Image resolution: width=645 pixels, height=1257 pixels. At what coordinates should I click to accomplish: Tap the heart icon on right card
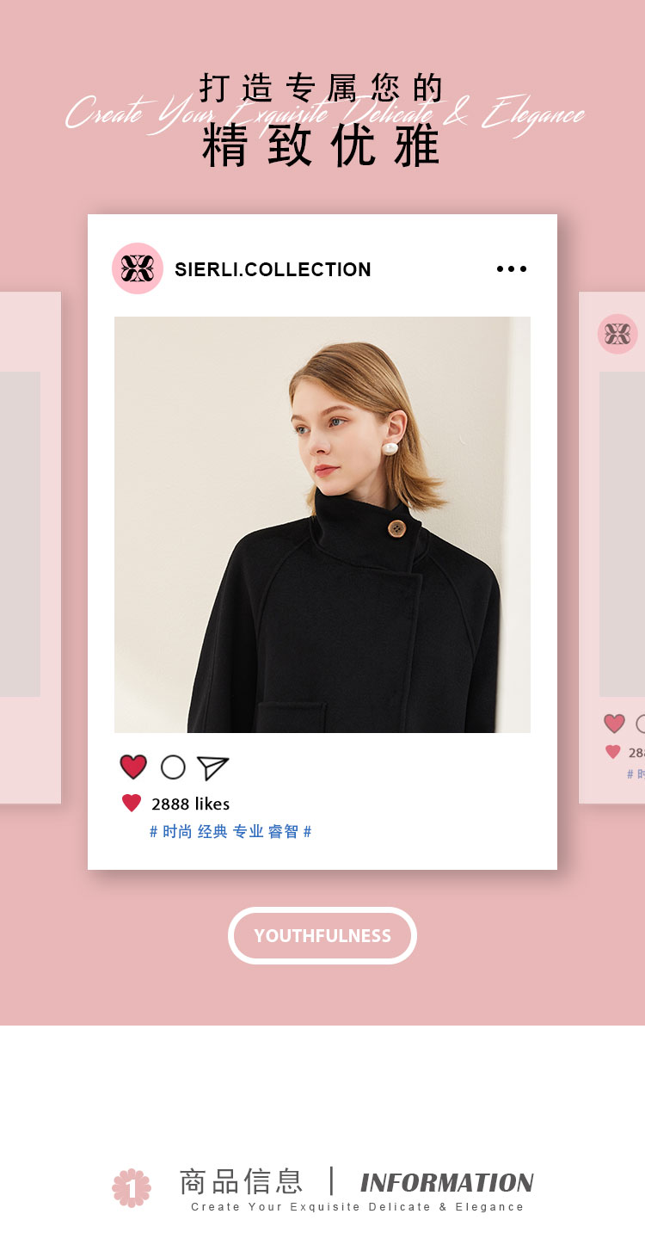pos(614,724)
